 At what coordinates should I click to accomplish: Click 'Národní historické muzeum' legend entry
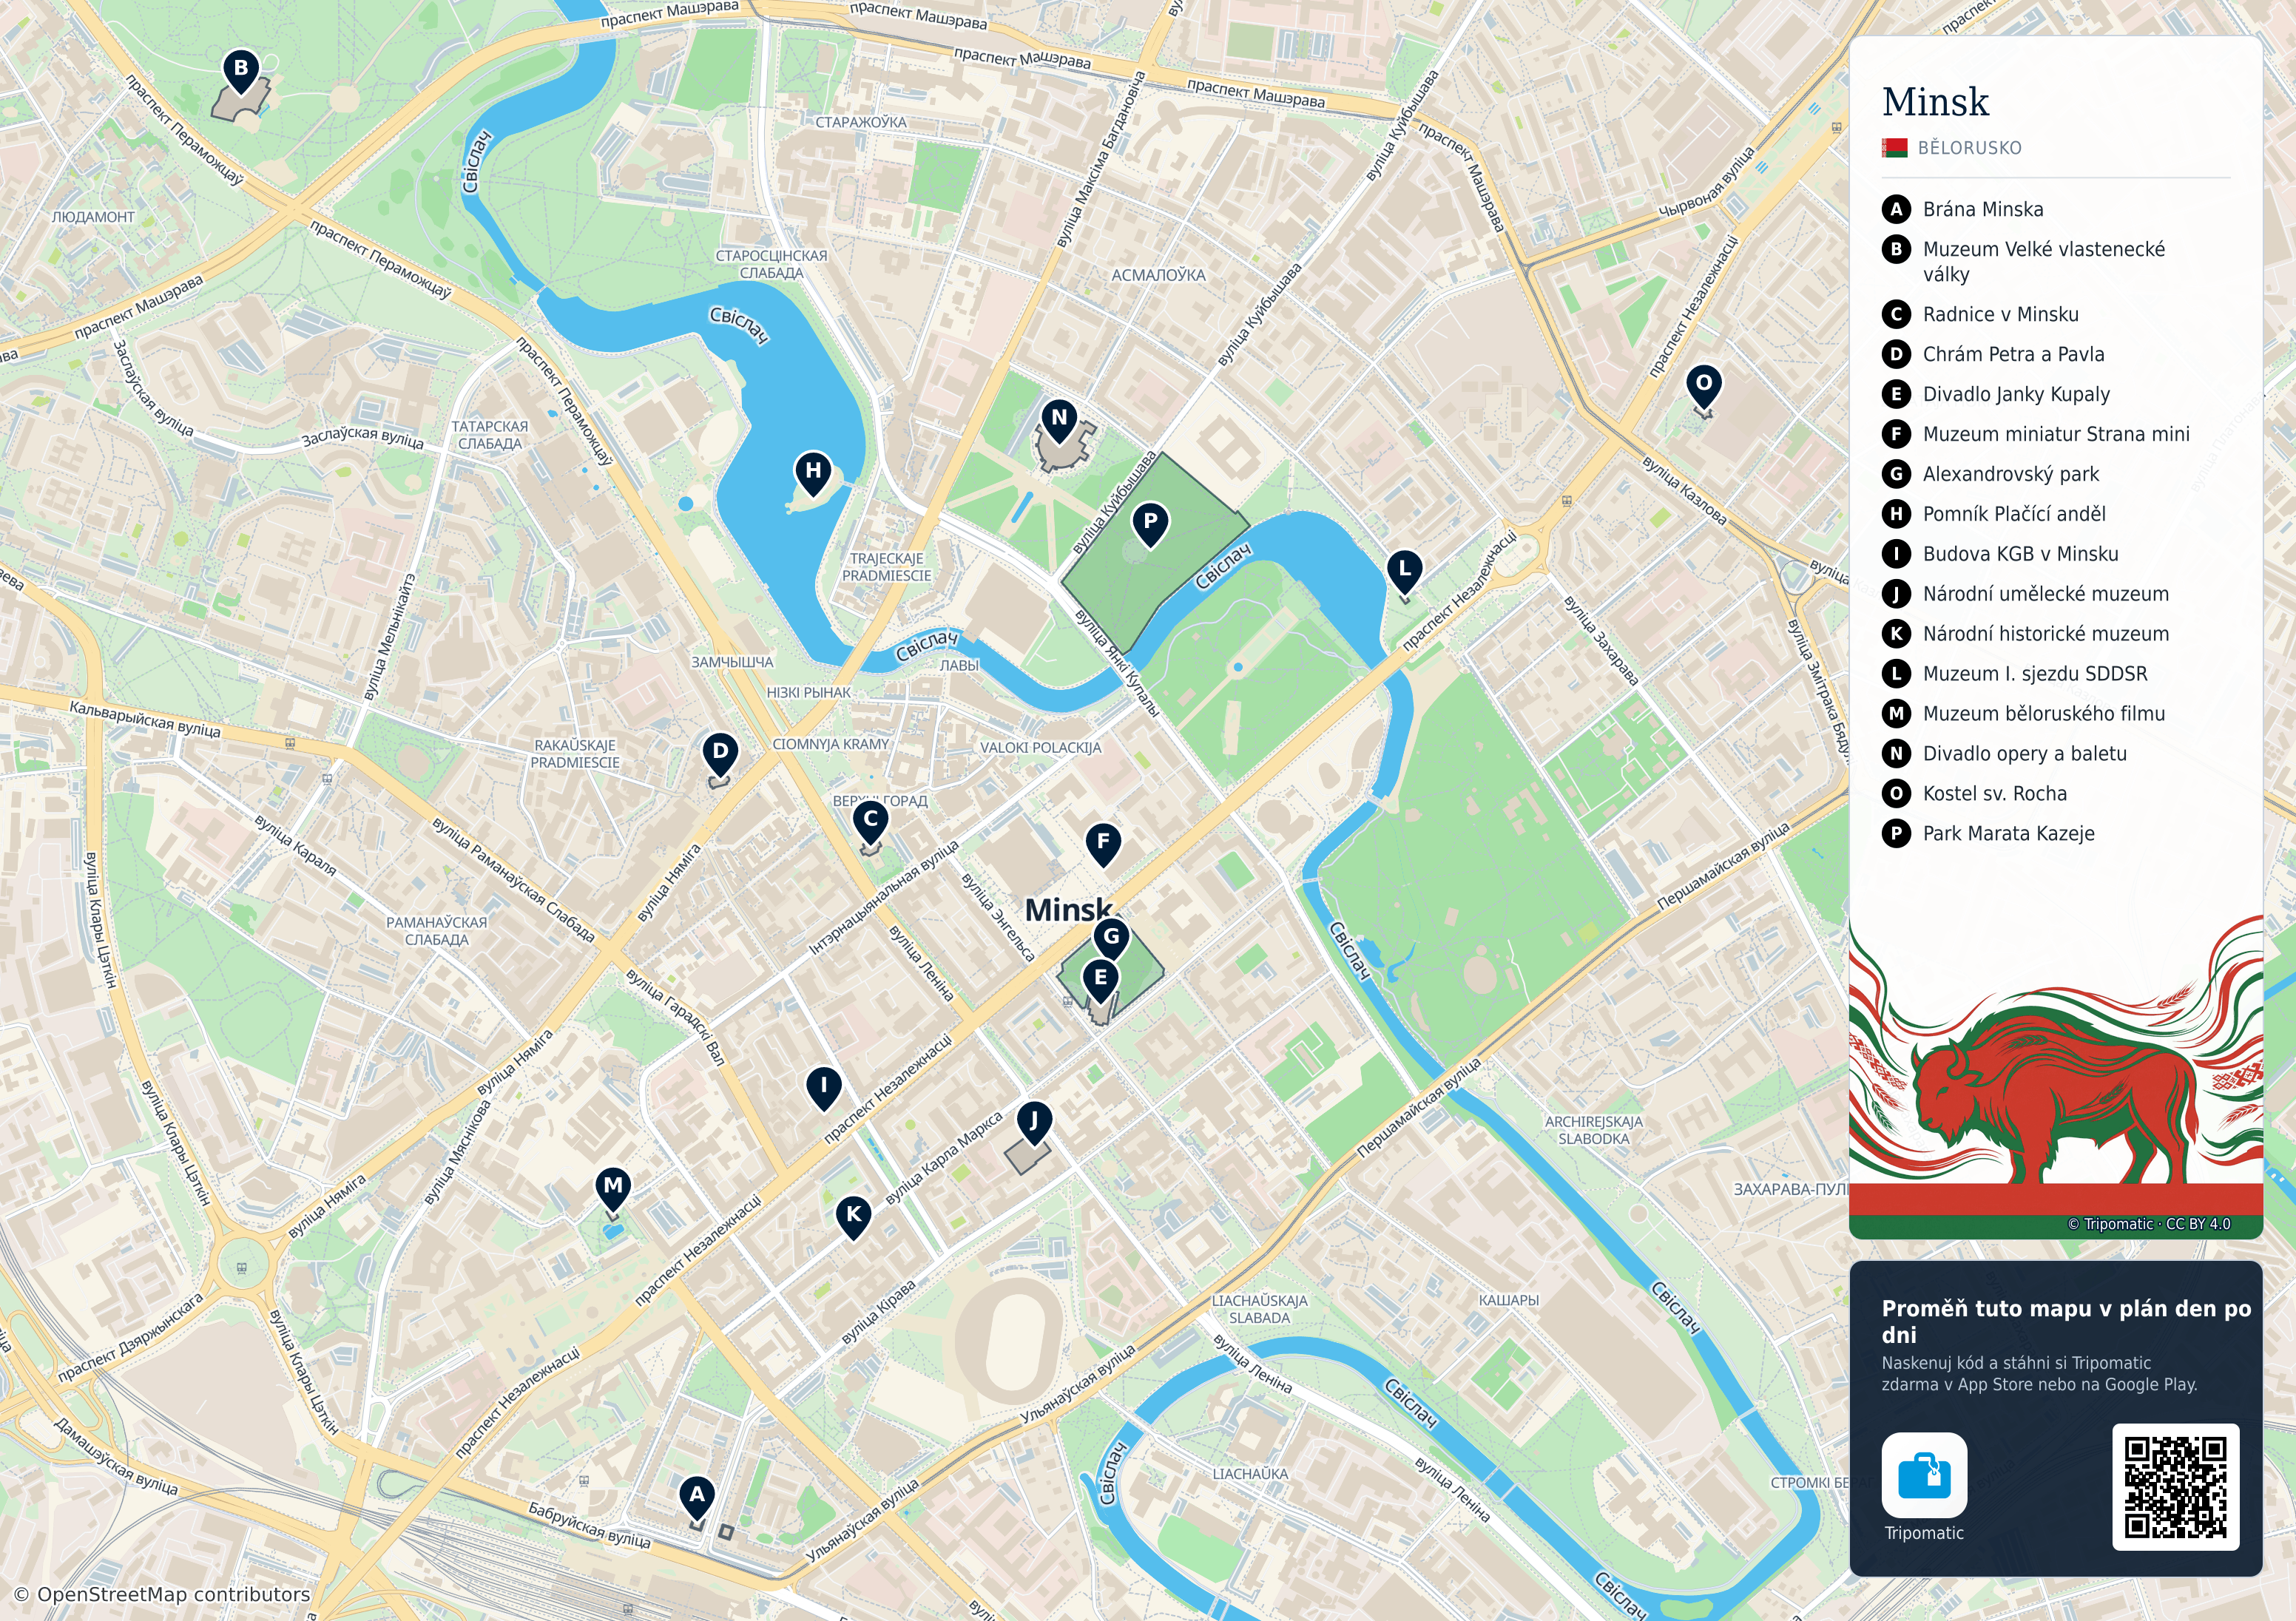[x=2026, y=634]
